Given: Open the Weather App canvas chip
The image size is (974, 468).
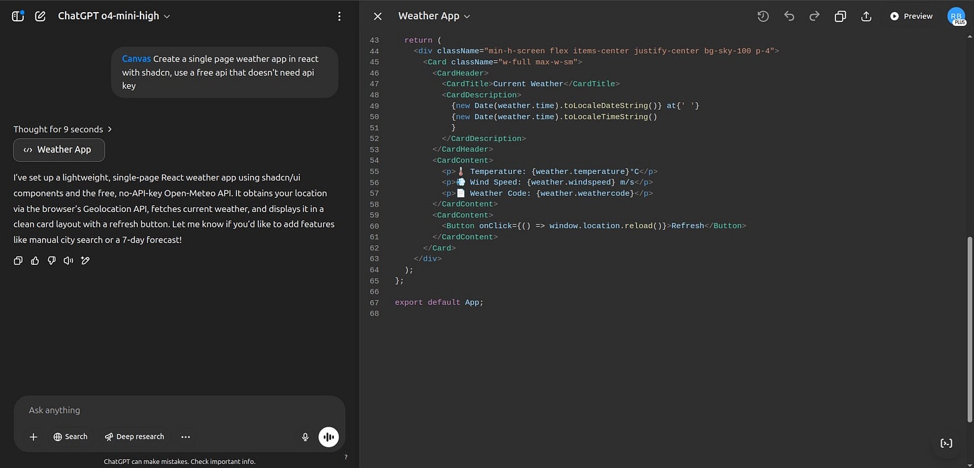Looking at the screenshot, I should point(59,150).
